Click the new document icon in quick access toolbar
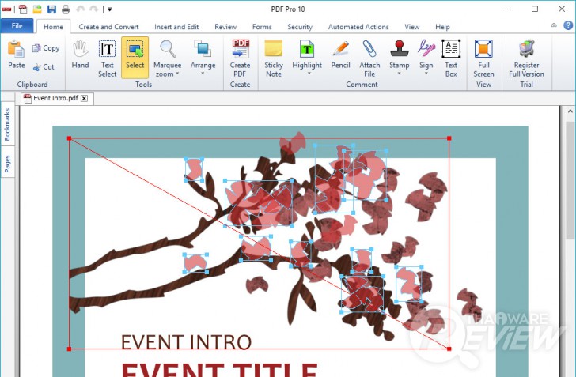Viewport: 576px width, 377px height. pyautogui.click(x=23, y=9)
